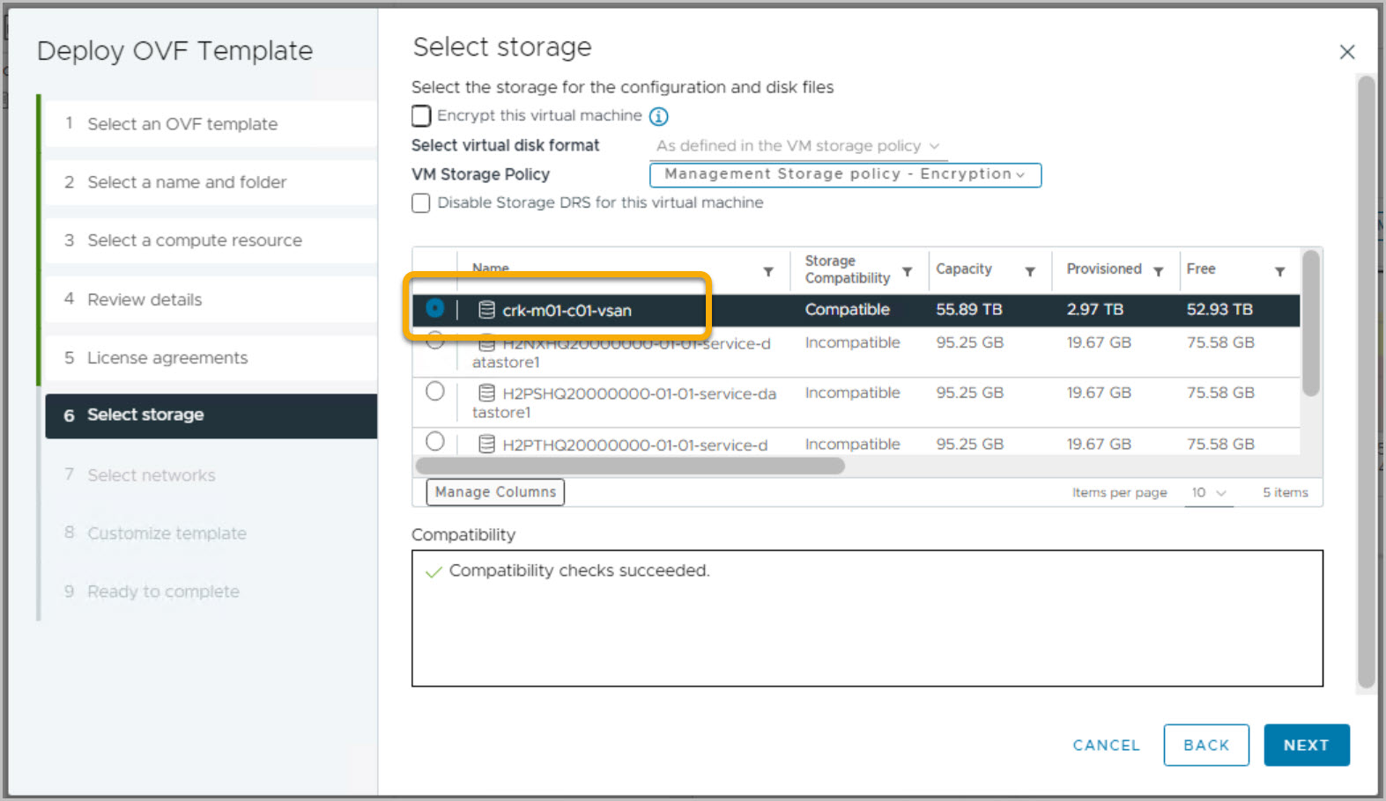Image resolution: width=1386 pixels, height=801 pixels.
Task: Click the NEXT button
Action: pyautogui.click(x=1305, y=745)
